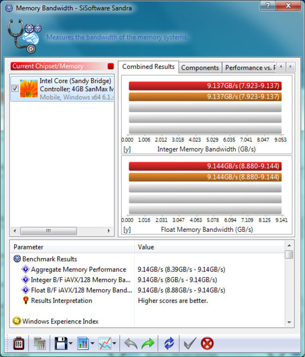Click the Benchmark Results row icon
305x357 pixels.
[17, 259]
